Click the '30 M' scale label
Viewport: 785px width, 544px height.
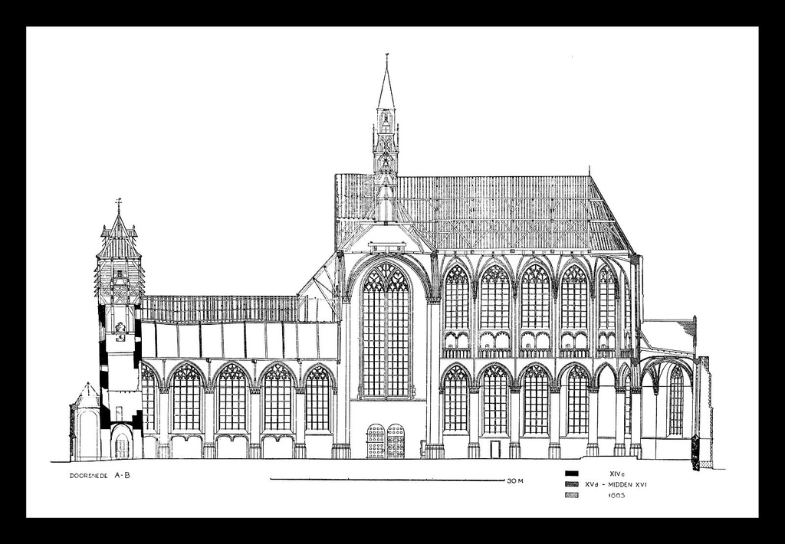coord(514,481)
